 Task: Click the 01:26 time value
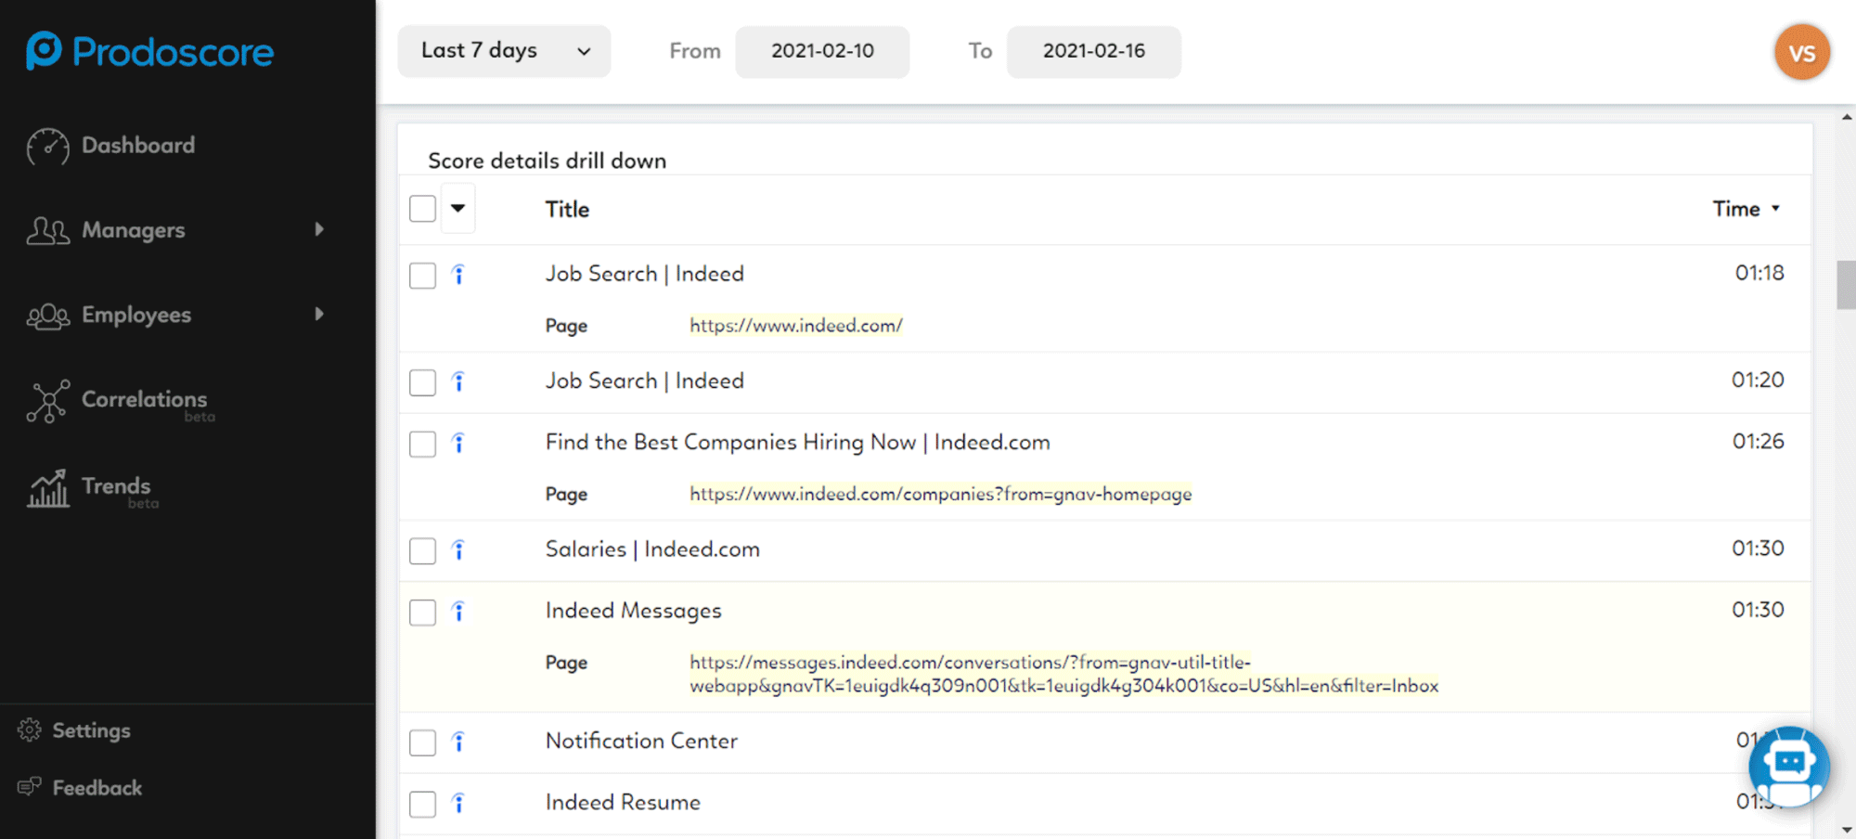coord(1758,442)
